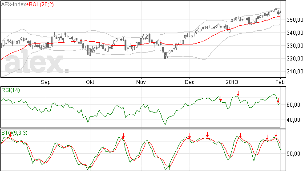Select the Sep month label on axis
This screenshot has width=307, height=172.
(x=46, y=82)
